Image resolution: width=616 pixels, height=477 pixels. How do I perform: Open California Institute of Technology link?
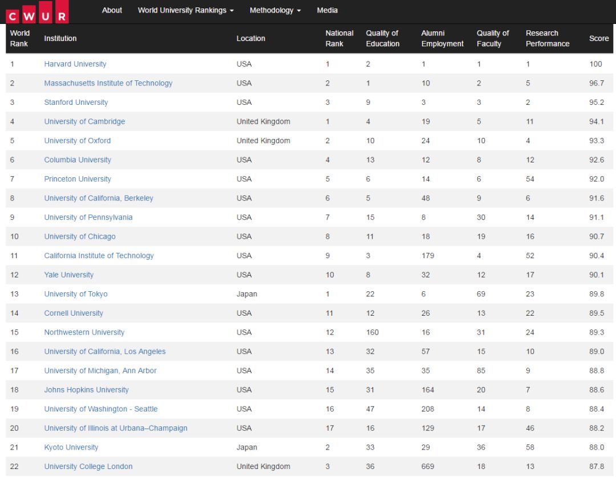[x=99, y=256]
